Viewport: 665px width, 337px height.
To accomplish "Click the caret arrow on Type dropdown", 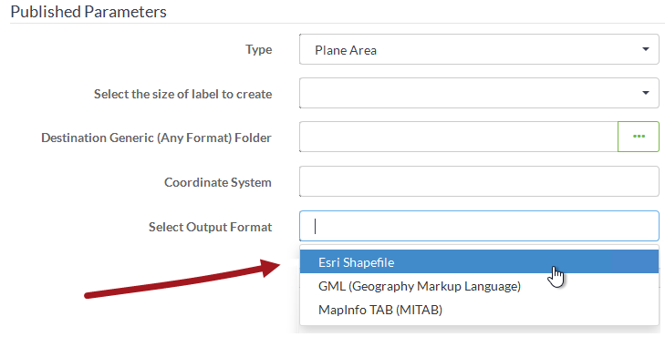I will click(x=646, y=49).
